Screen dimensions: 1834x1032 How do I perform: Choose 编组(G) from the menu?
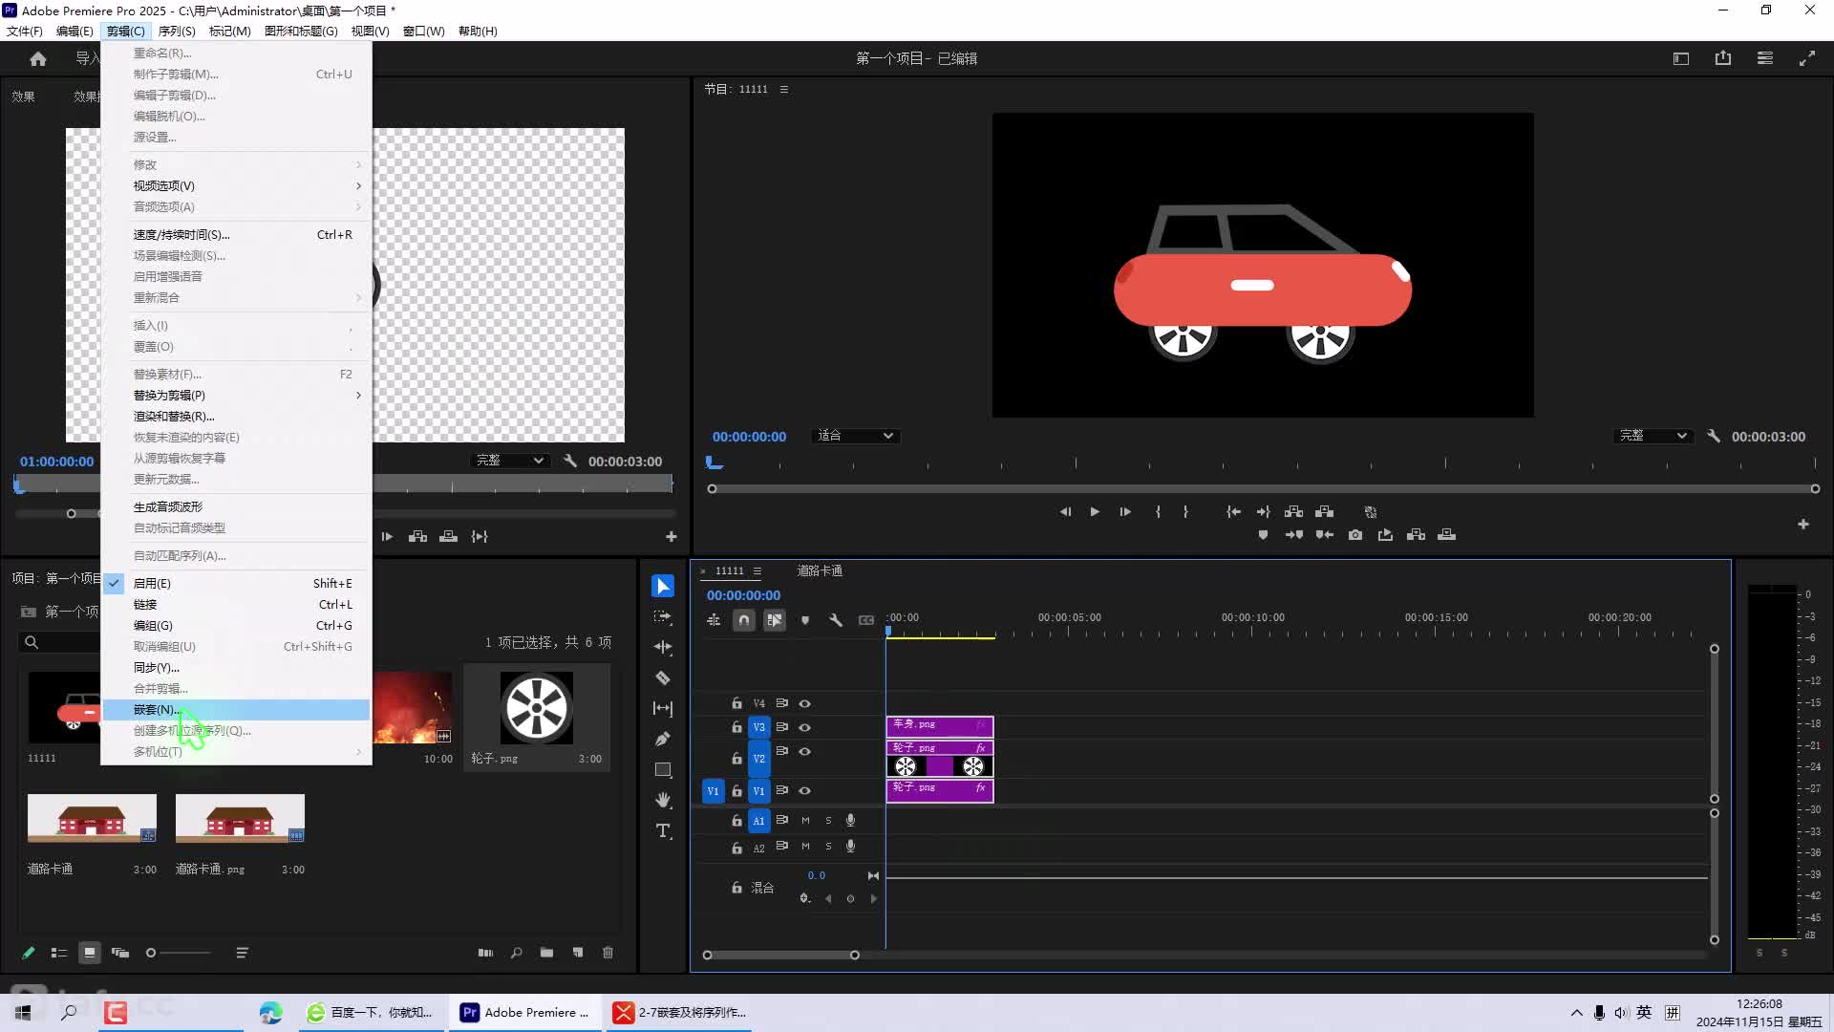point(236,625)
